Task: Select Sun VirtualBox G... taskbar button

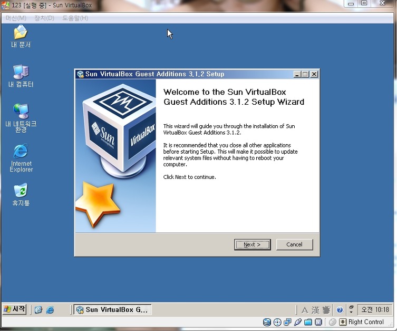Action: point(112,309)
